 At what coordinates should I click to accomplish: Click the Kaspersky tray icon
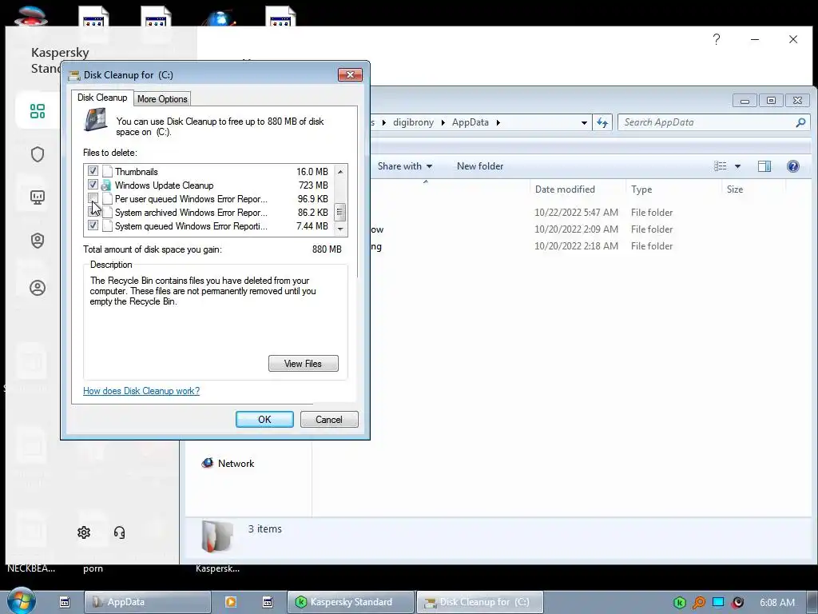(x=679, y=603)
